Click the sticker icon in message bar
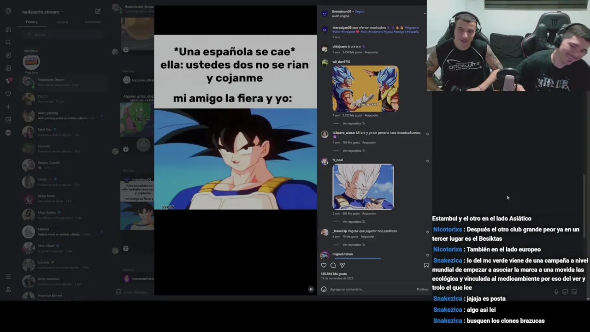The height and width of the screenshot is (332, 590). point(574,292)
